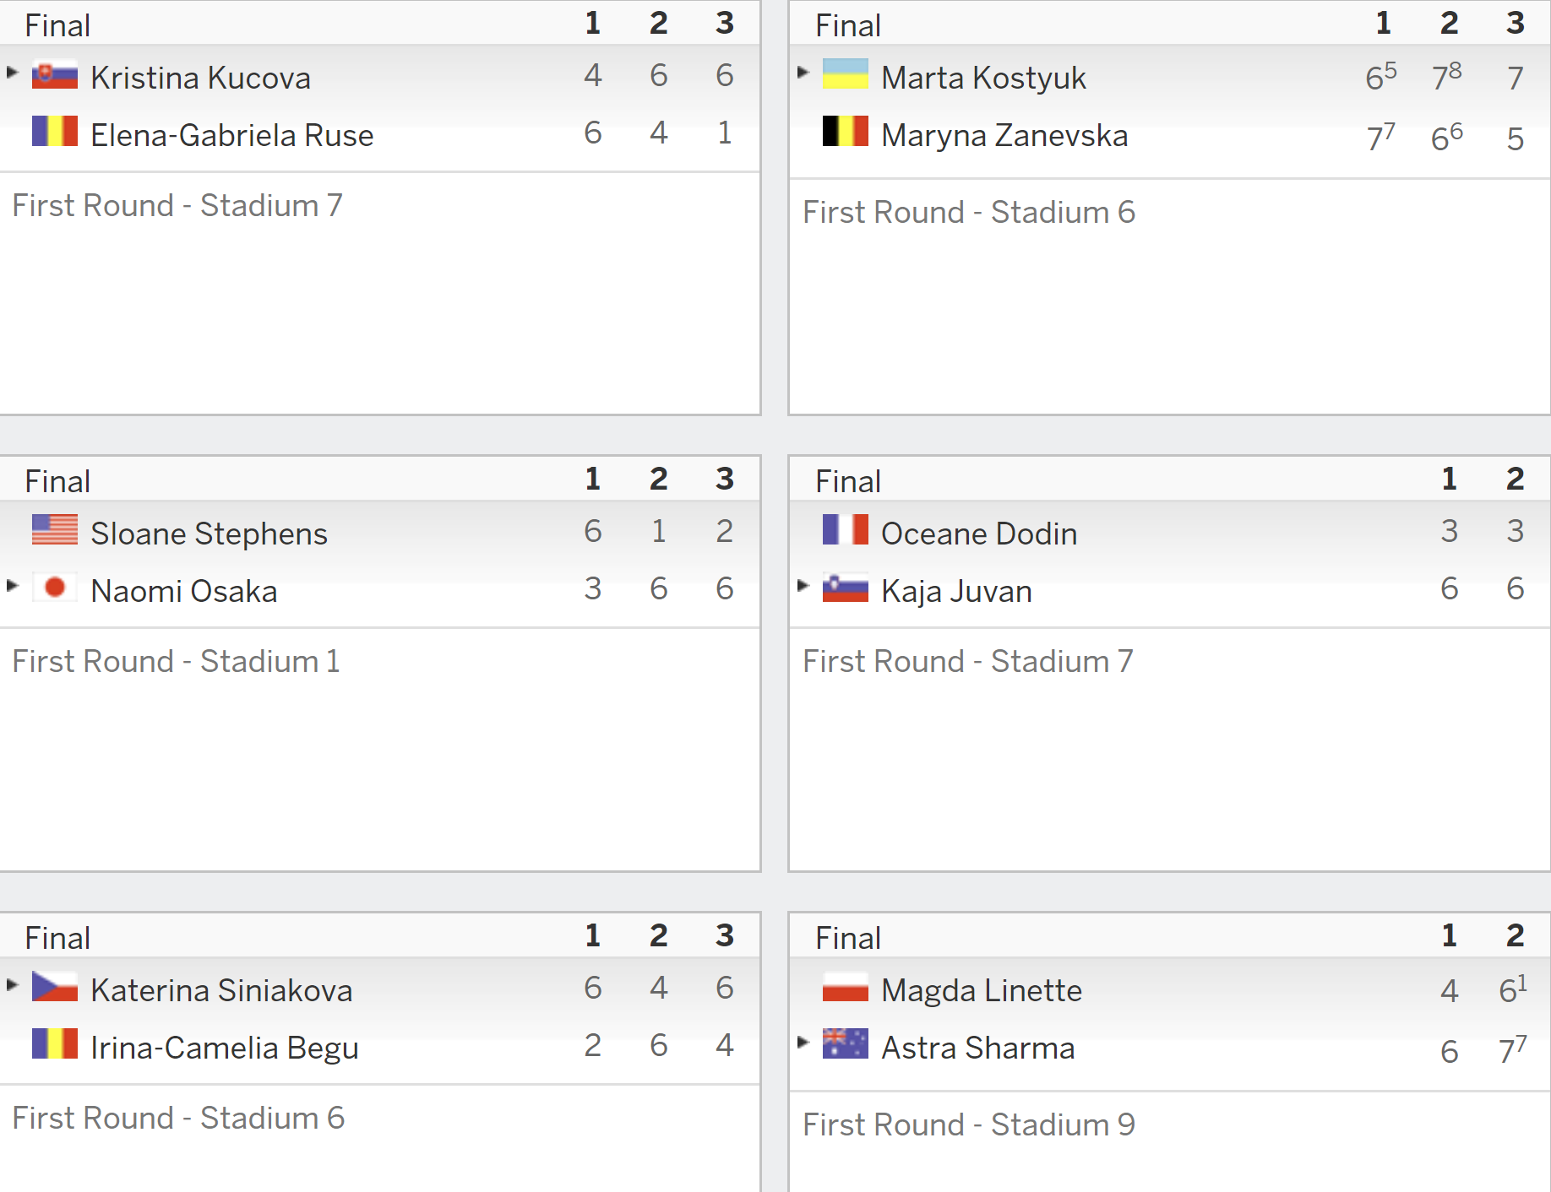Click the Czech flag beside Katerina Siniakova
Image resolution: width=1551 pixels, height=1192 pixels.
55,987
